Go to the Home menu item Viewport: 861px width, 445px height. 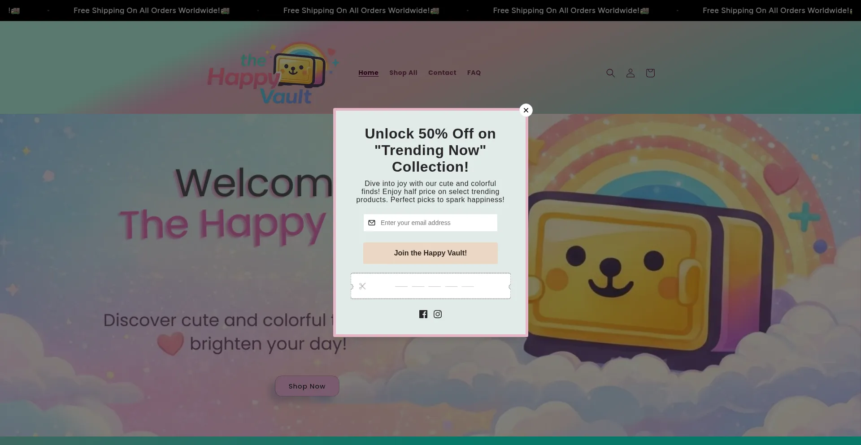368,73
